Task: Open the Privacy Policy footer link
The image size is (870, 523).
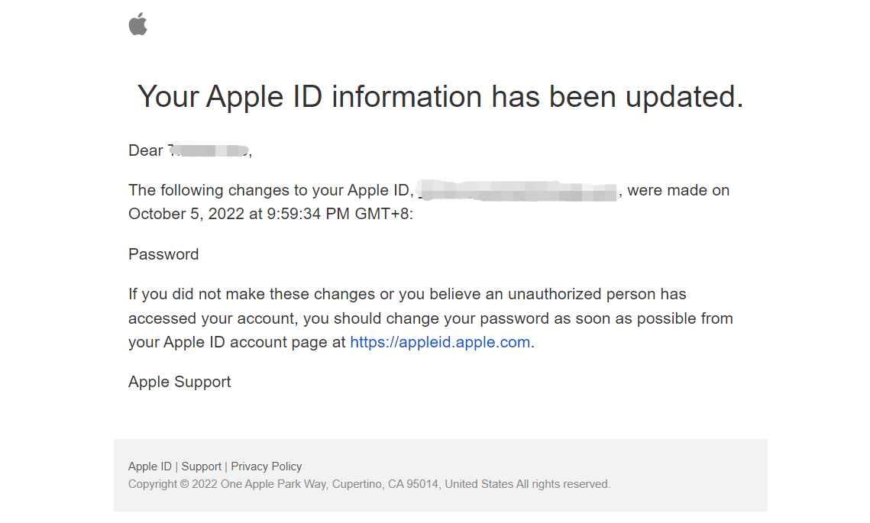Action: pos(267,467)
